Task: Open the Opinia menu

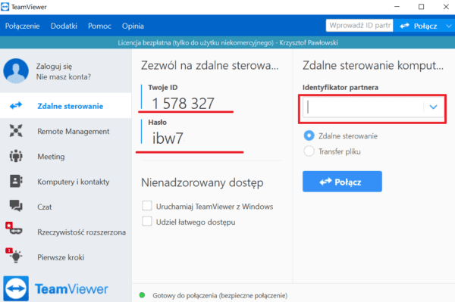Action: (133, 26)
